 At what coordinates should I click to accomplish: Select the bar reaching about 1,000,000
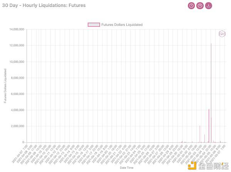pyautogui.click(x=204, y=138)
